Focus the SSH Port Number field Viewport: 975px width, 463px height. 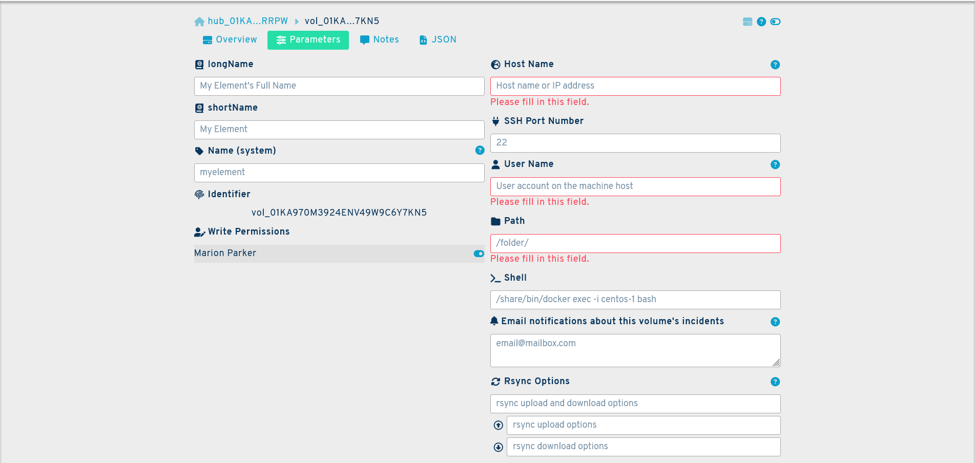click(x=635, y=143)
